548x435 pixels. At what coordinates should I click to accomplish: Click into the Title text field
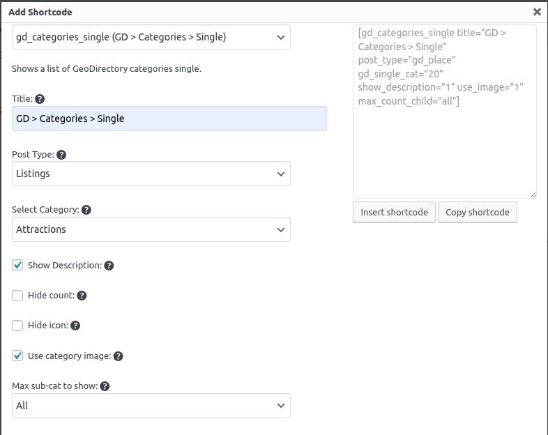coord(169,119)
